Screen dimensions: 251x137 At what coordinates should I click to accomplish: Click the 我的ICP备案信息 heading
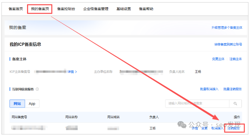click(x=25, y=44)
